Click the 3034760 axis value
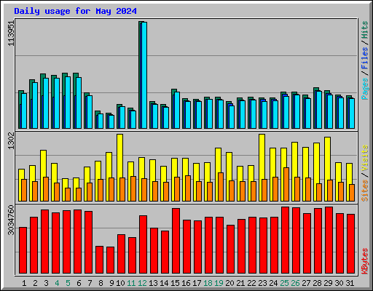 tap(11, 220)
